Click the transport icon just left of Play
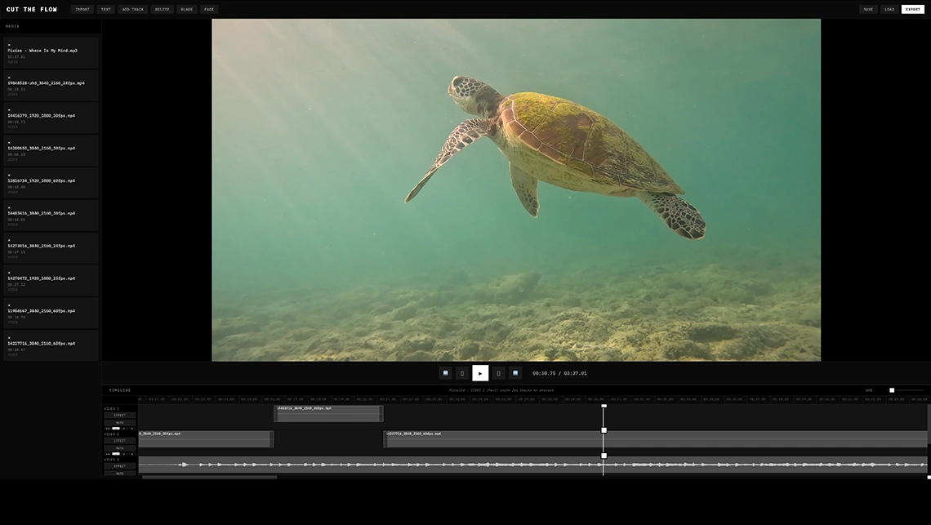This screenshot has height=525, width=931. click(x=462, y=373)
